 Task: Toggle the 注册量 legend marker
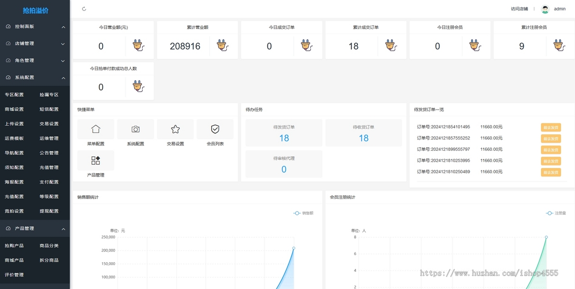click(549, 213)
